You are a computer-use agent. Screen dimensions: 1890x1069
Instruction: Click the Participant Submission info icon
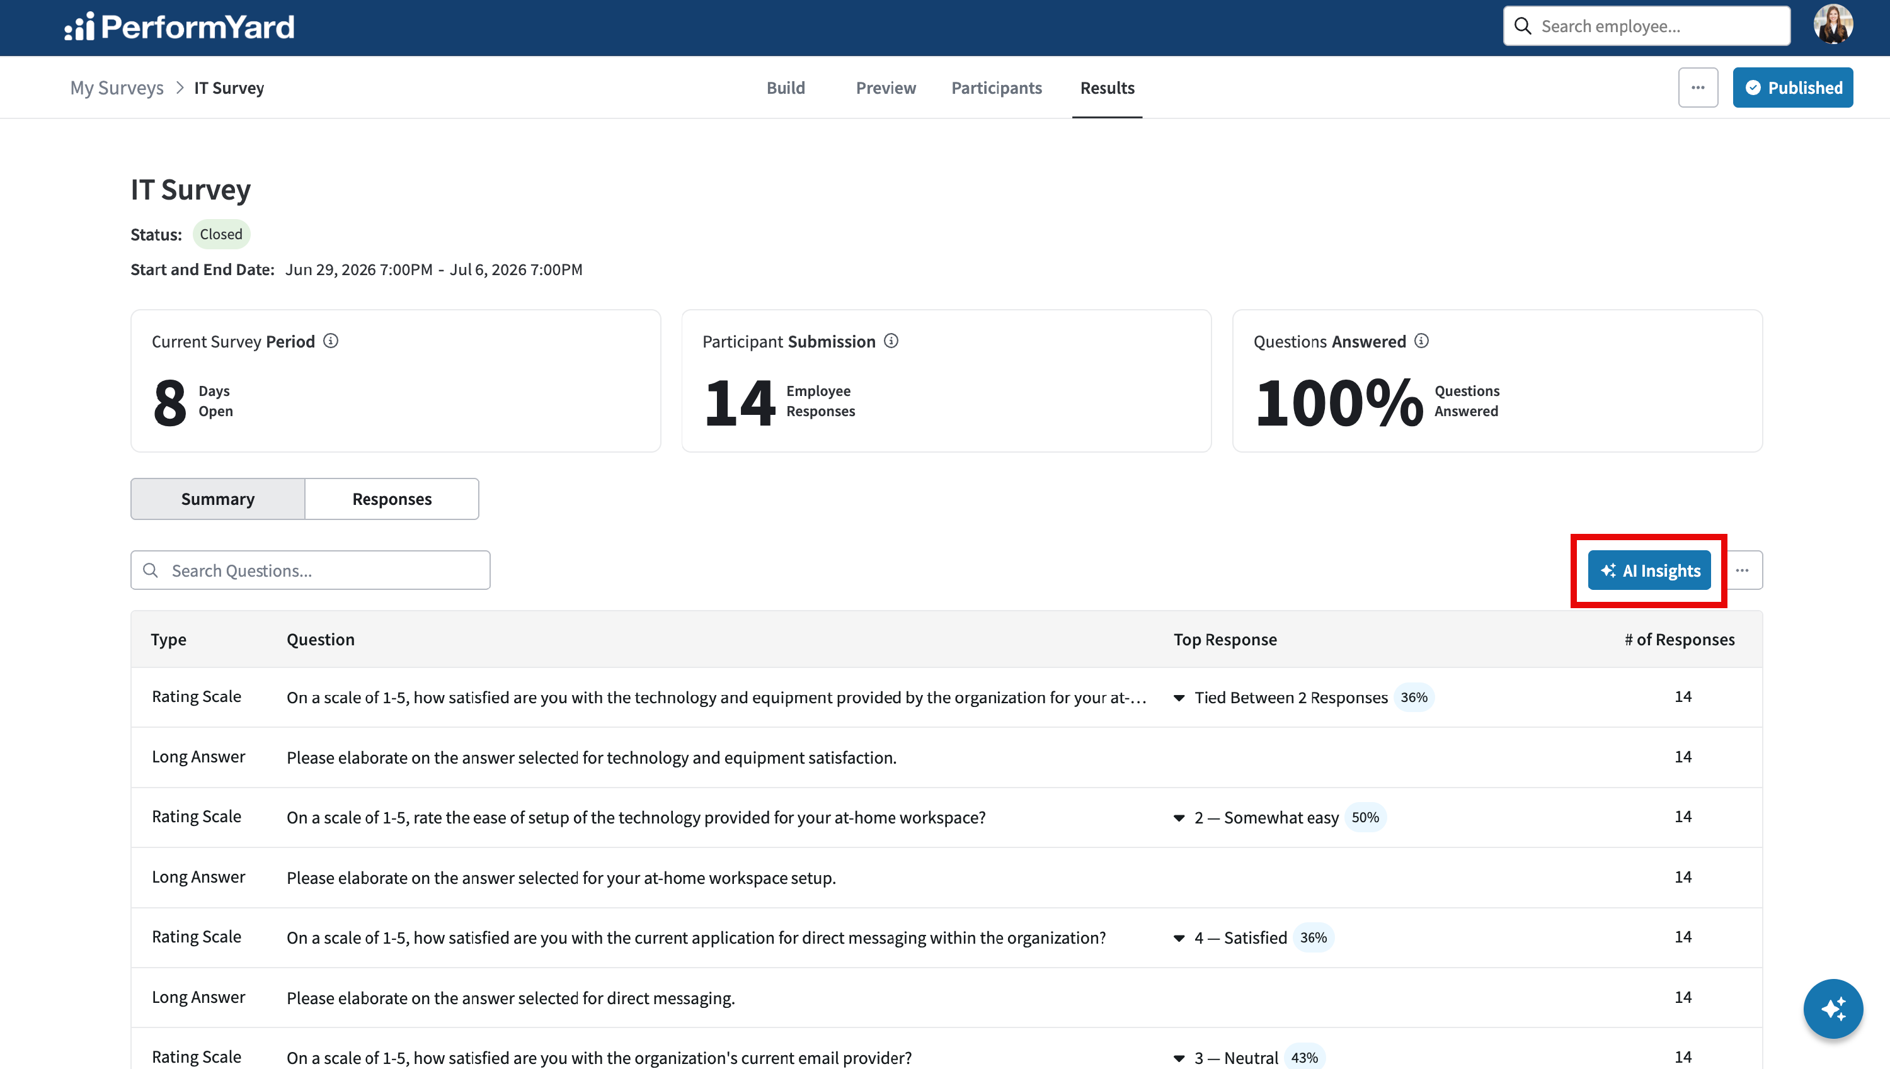point(891,341)
